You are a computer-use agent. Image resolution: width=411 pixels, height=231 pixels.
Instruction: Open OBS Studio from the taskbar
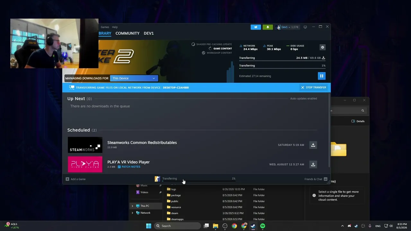coord(225,226)
